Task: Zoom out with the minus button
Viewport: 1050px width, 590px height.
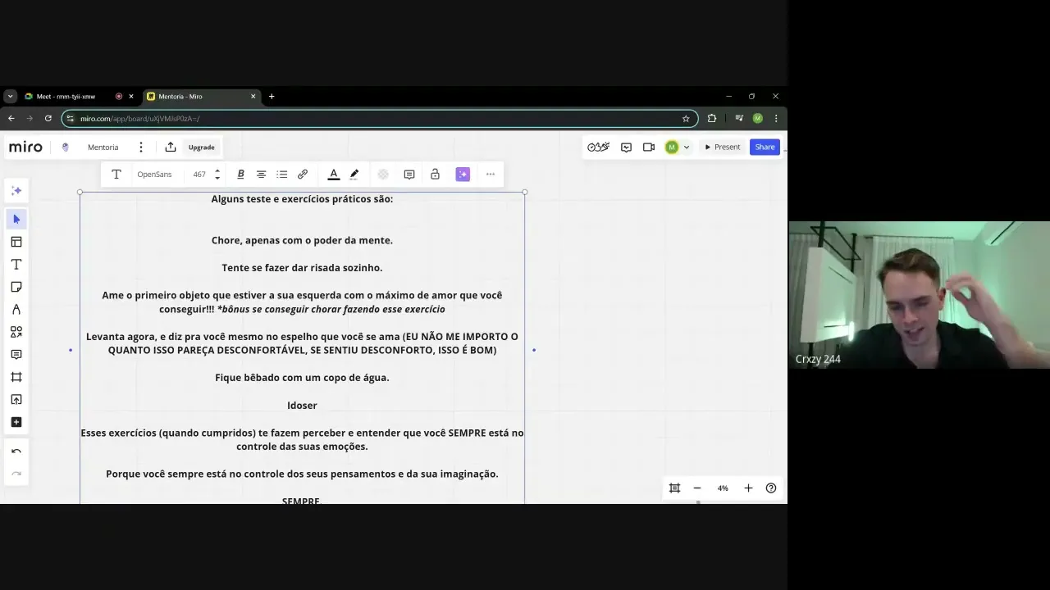Action: click(x=697, y=488)
